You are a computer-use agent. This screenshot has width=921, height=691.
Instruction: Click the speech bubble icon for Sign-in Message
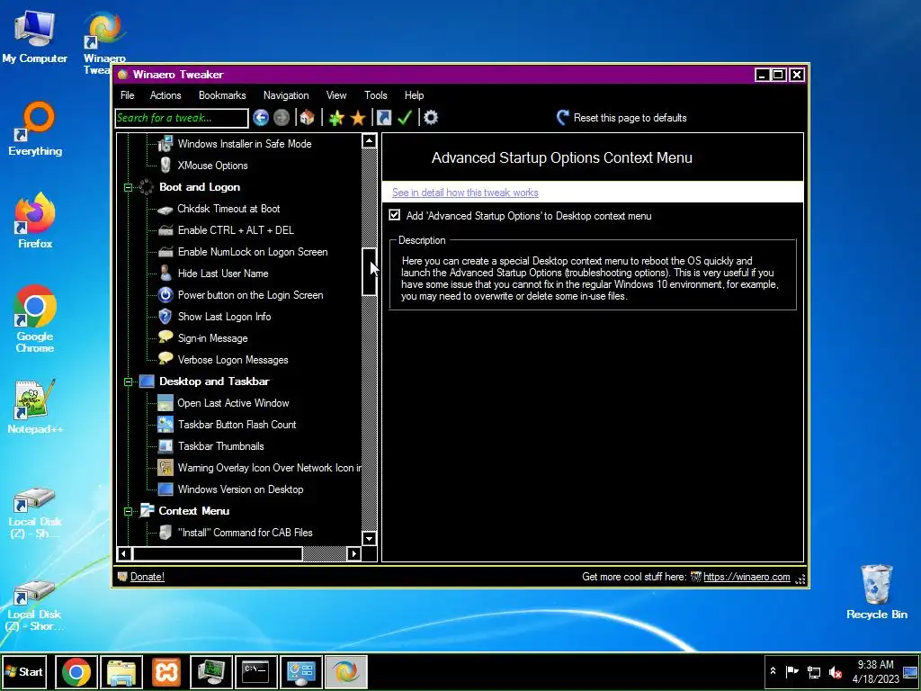(x=165, y=338)
